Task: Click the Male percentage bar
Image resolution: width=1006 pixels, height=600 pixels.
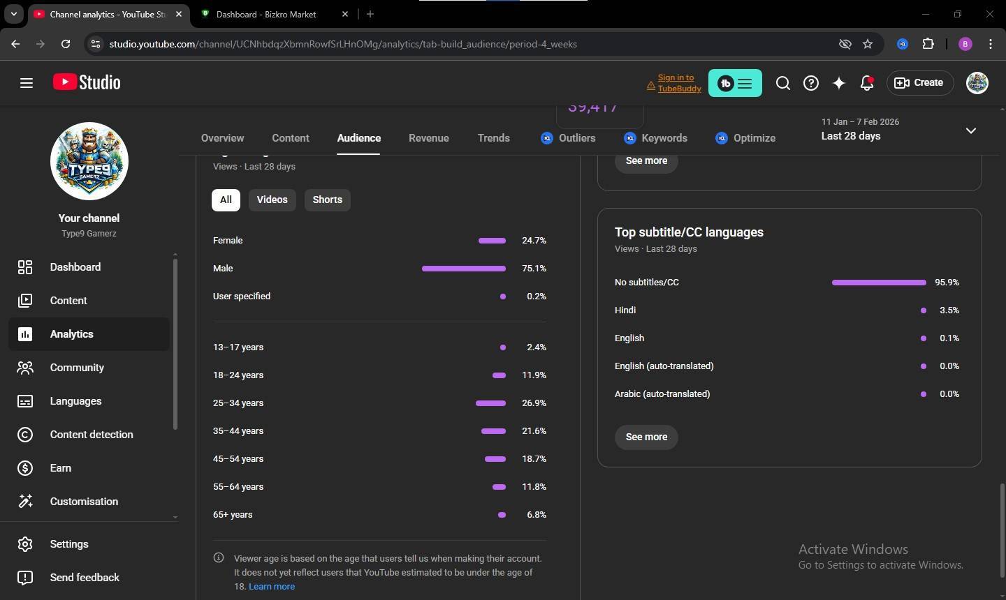Action: (x=463, y=269)
